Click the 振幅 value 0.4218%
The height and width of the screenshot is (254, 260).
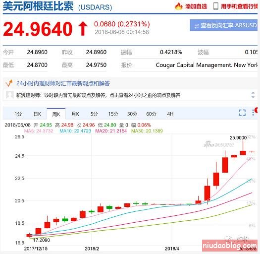[171, 52]
